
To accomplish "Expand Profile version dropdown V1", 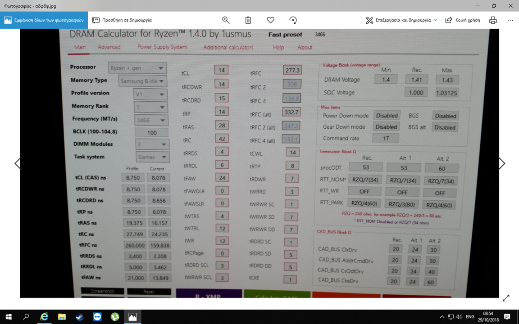I will click(x=150, y=94).
